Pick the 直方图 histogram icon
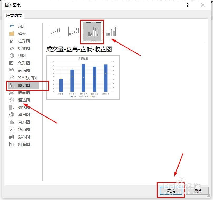 pos(12,122)
